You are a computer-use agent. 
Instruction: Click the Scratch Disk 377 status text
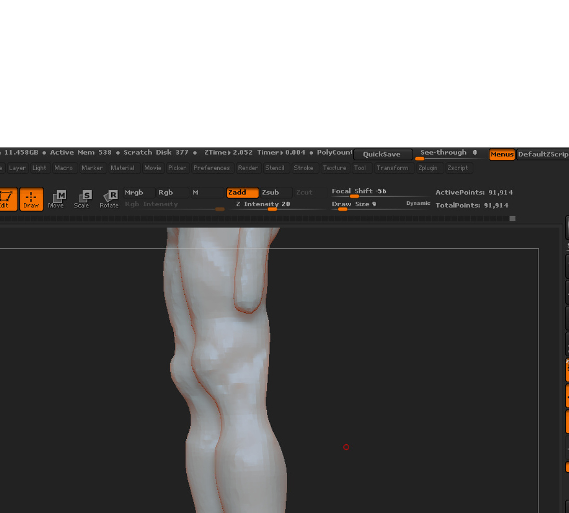[x=156, y=153]
